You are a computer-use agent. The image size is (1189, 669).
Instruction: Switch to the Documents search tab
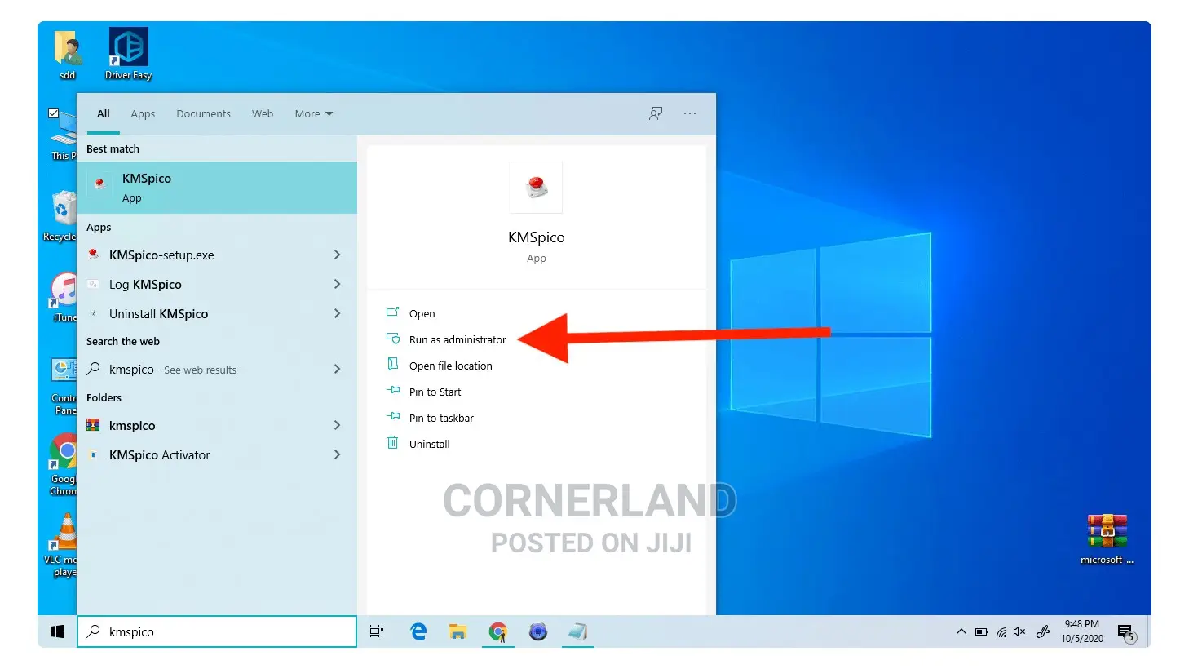point(203,114)
